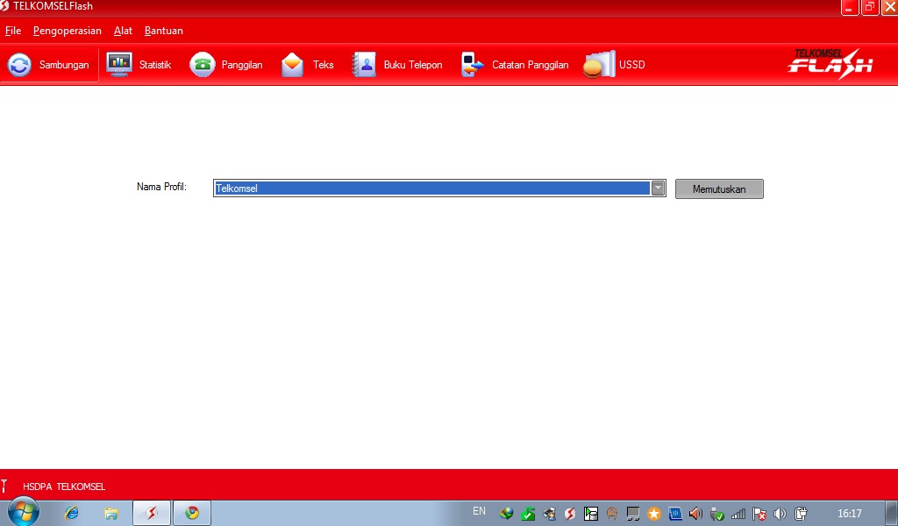The width and height of the screenshot is (898, 526).
Task: Expand the Nama Profil dropdown
Action: click(x=658, y=188)
